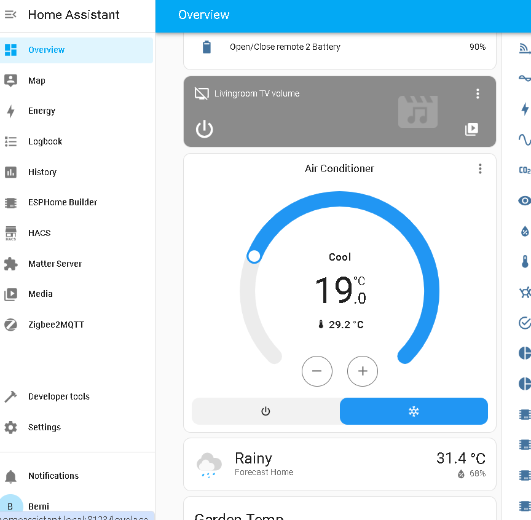This screenshot has width=531, height=520.
Task: Click the "Air Conditioner" card title
Action: [339, 168]
